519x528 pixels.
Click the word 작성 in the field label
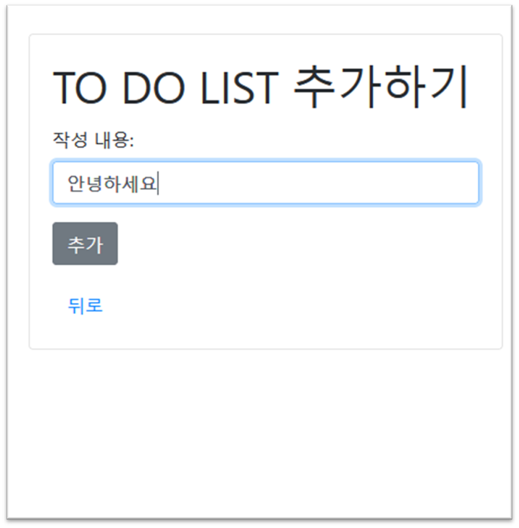click(x=71, y=139)
